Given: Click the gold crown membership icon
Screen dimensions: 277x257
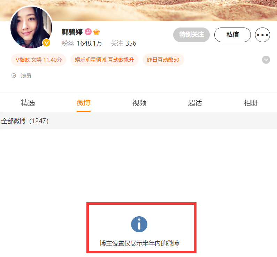Looking at the screenshot, I should coord(97,32).
